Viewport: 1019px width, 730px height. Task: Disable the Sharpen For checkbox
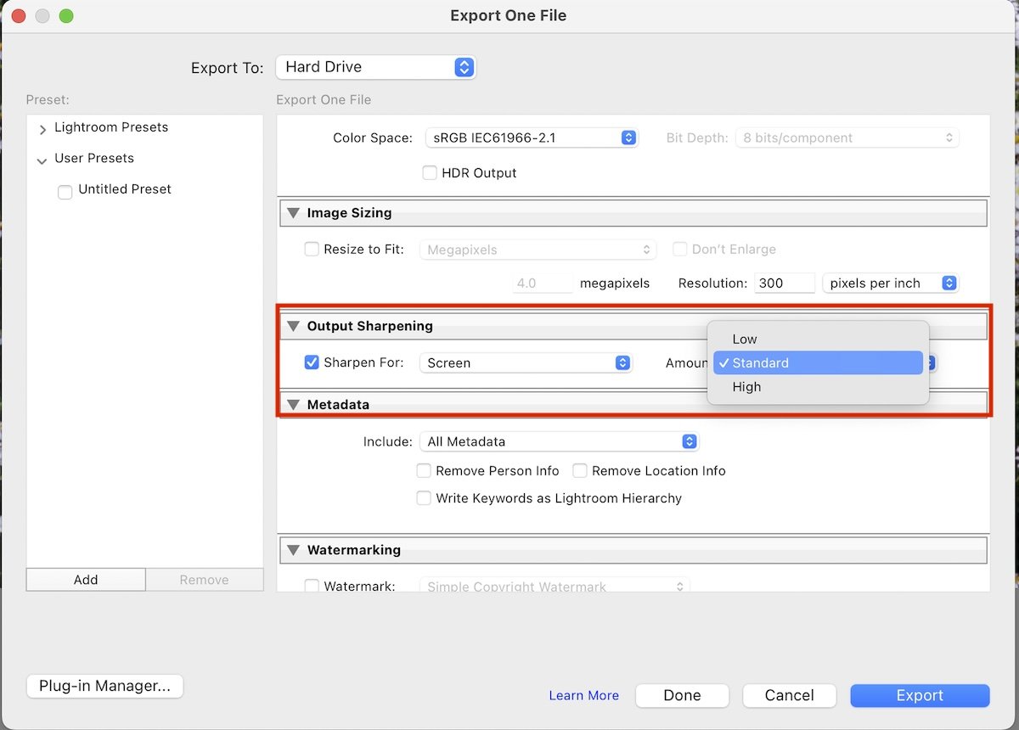[x=313, y=362]
